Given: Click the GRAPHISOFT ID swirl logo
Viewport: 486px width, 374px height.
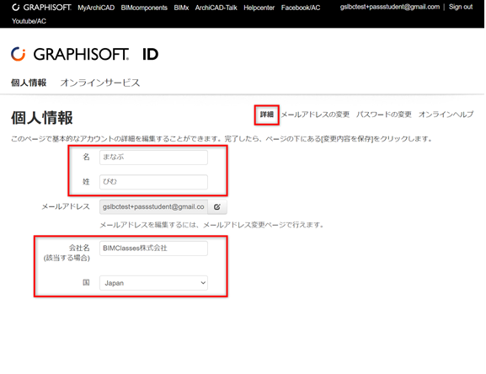Looking at the screenshot, I should point(18,54).
